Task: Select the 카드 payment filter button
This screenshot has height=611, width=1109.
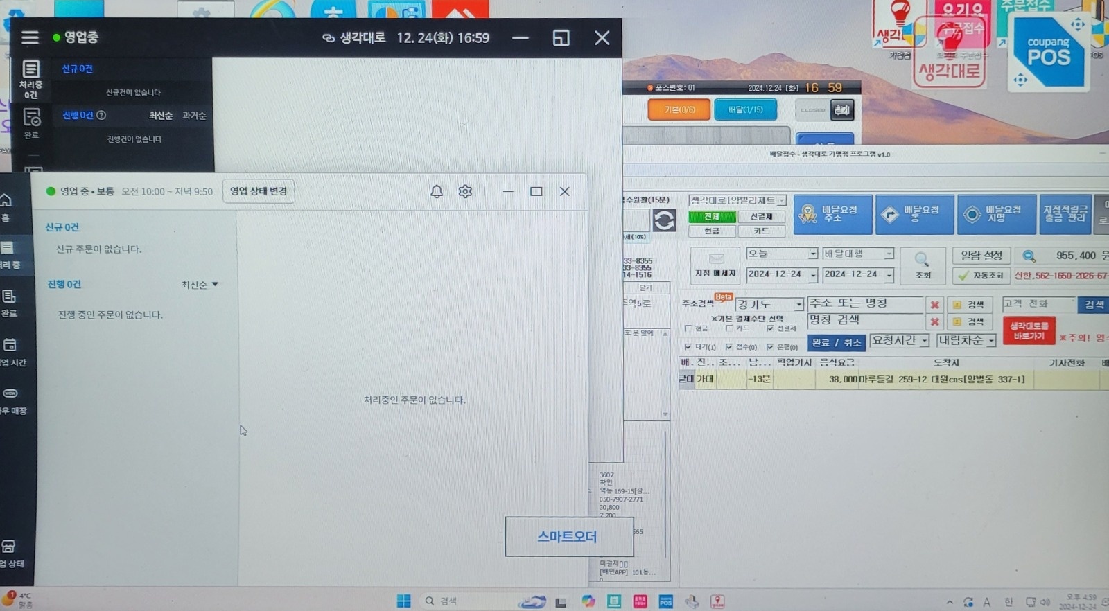Action: [761, 231]
